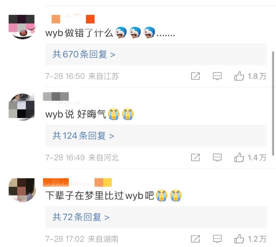Share the comment posted at 16:49

click(195, 157)
